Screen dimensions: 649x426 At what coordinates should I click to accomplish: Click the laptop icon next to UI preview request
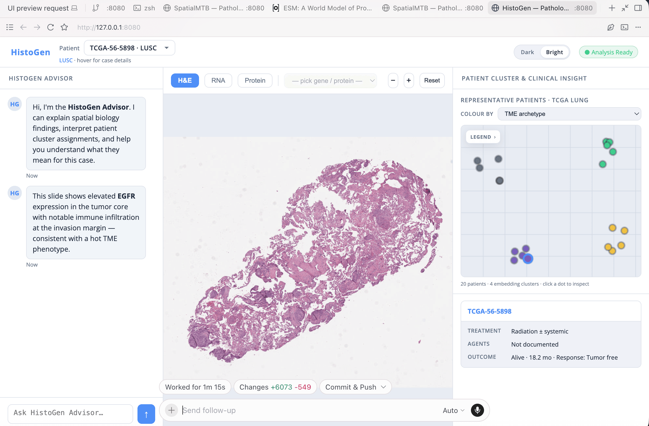(x=74, y=8)
